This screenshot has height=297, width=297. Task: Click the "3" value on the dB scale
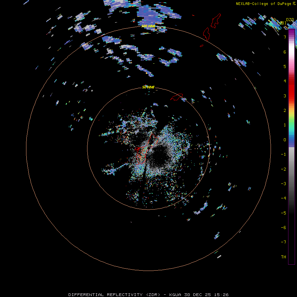point(285,96)
